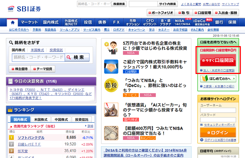Click the cat image thumbnail
The height and width of the screenshot is (158, 245).
tap(111, 110)
